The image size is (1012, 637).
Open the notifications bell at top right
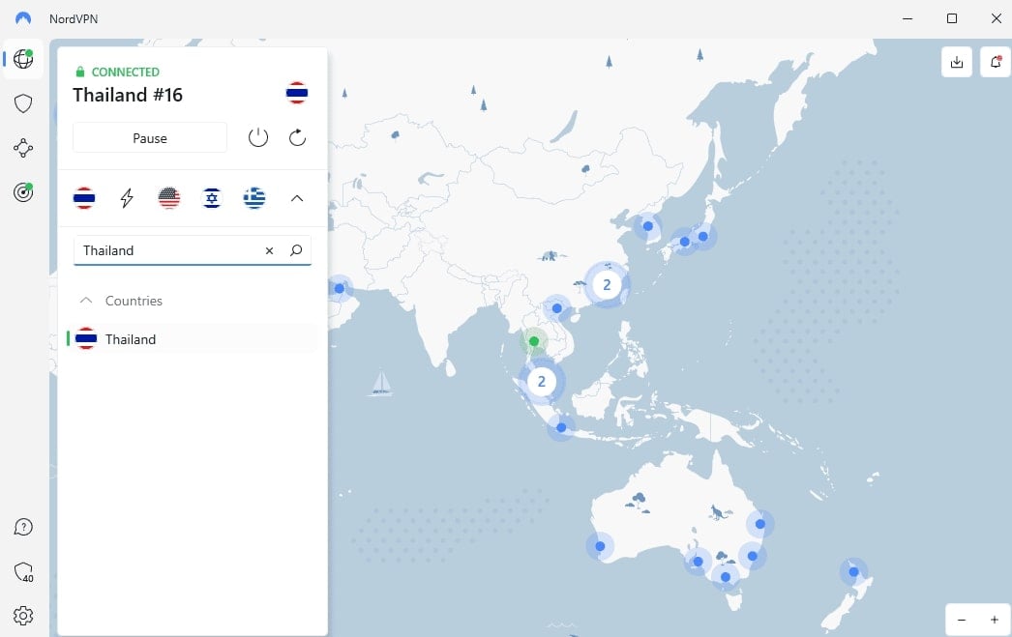pyautogui.click(x=996, y=61)
